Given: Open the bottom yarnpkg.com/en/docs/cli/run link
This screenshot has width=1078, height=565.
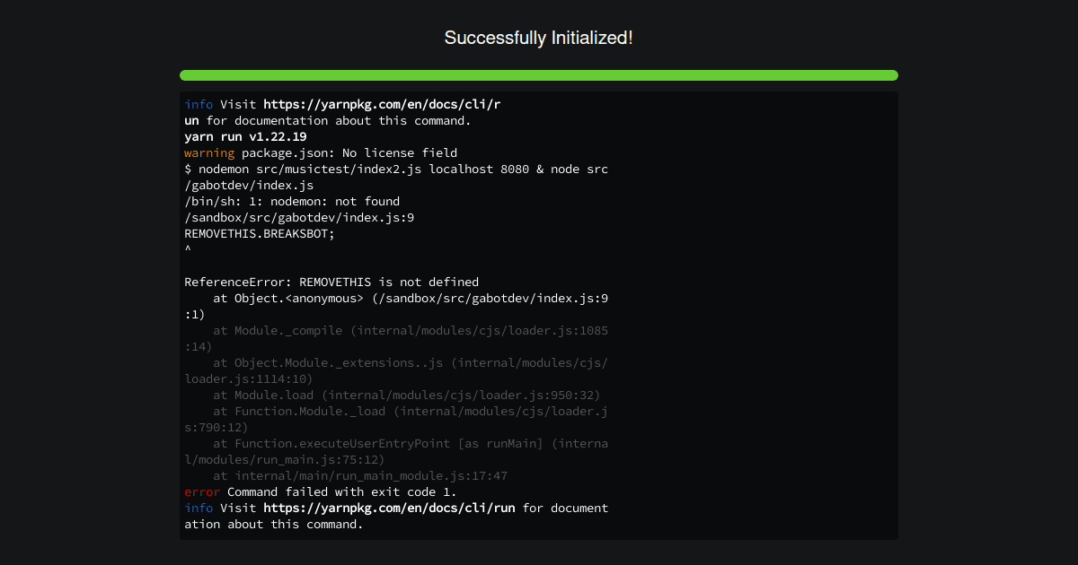Looking at the screenshot, I should [389, 508].
